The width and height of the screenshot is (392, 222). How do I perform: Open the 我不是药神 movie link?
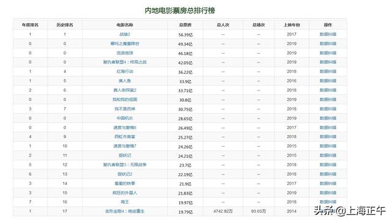click(125, 109)
